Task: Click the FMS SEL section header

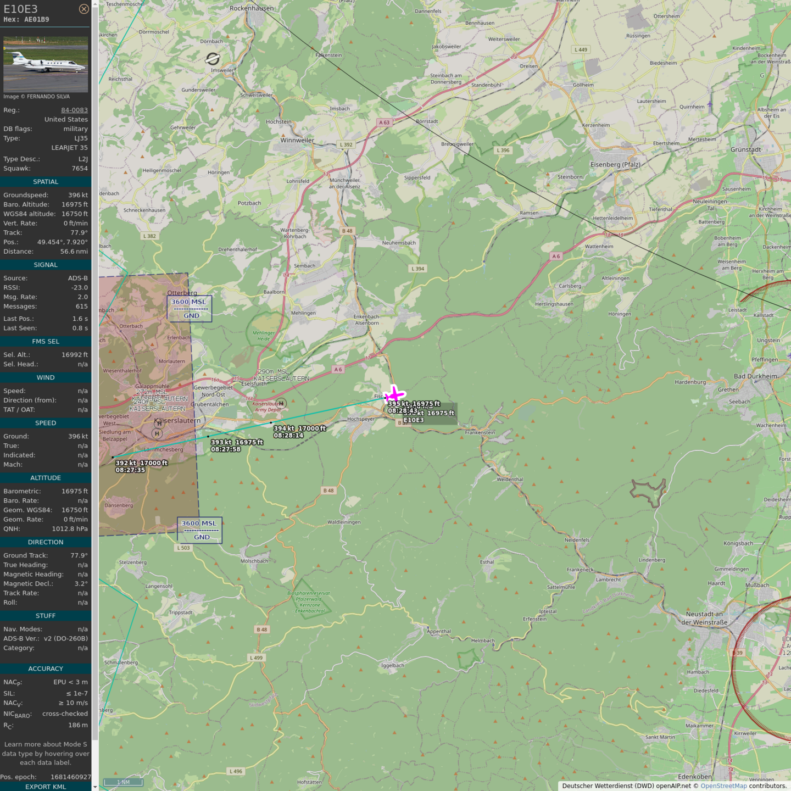Action: pos(46,341)
